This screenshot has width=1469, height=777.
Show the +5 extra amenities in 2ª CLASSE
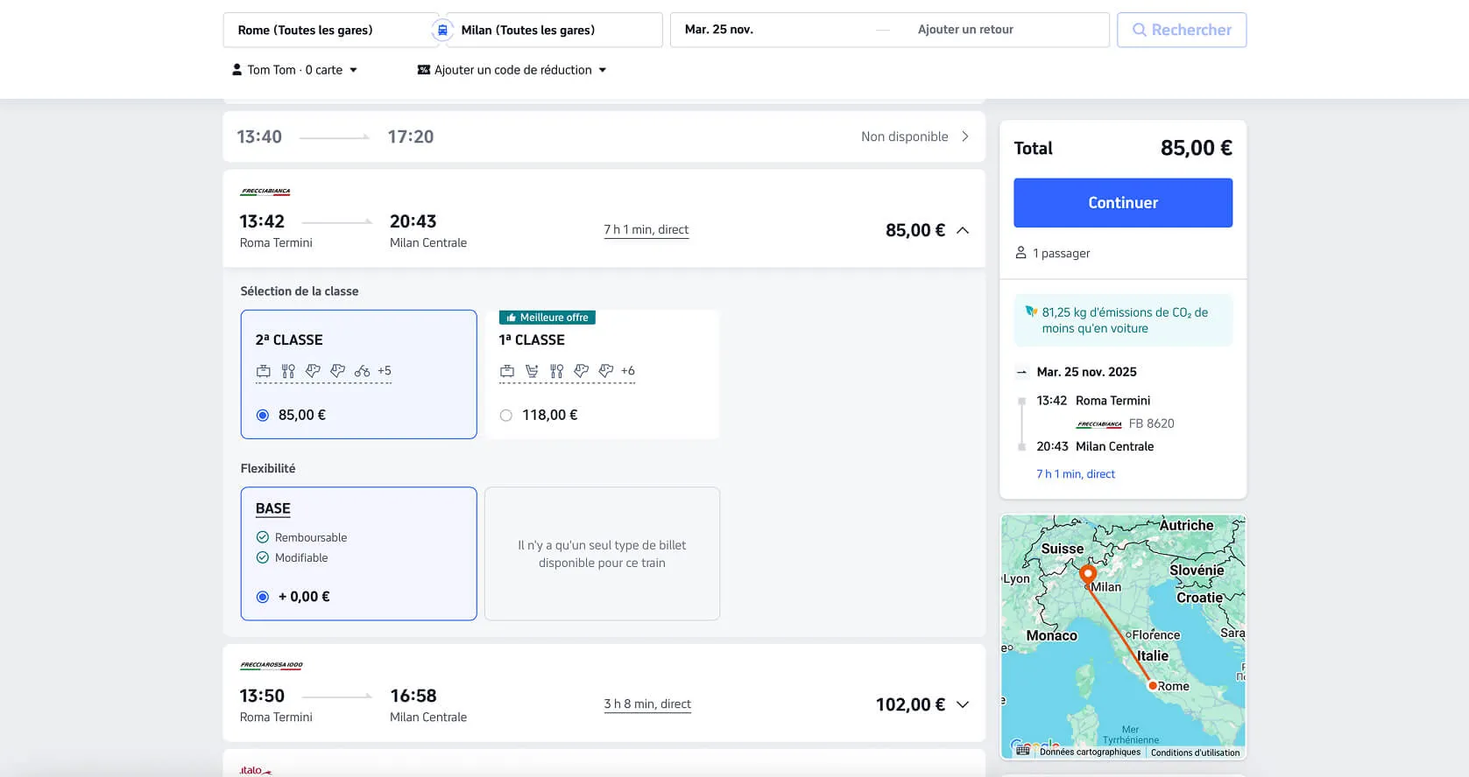click(385, 371)
